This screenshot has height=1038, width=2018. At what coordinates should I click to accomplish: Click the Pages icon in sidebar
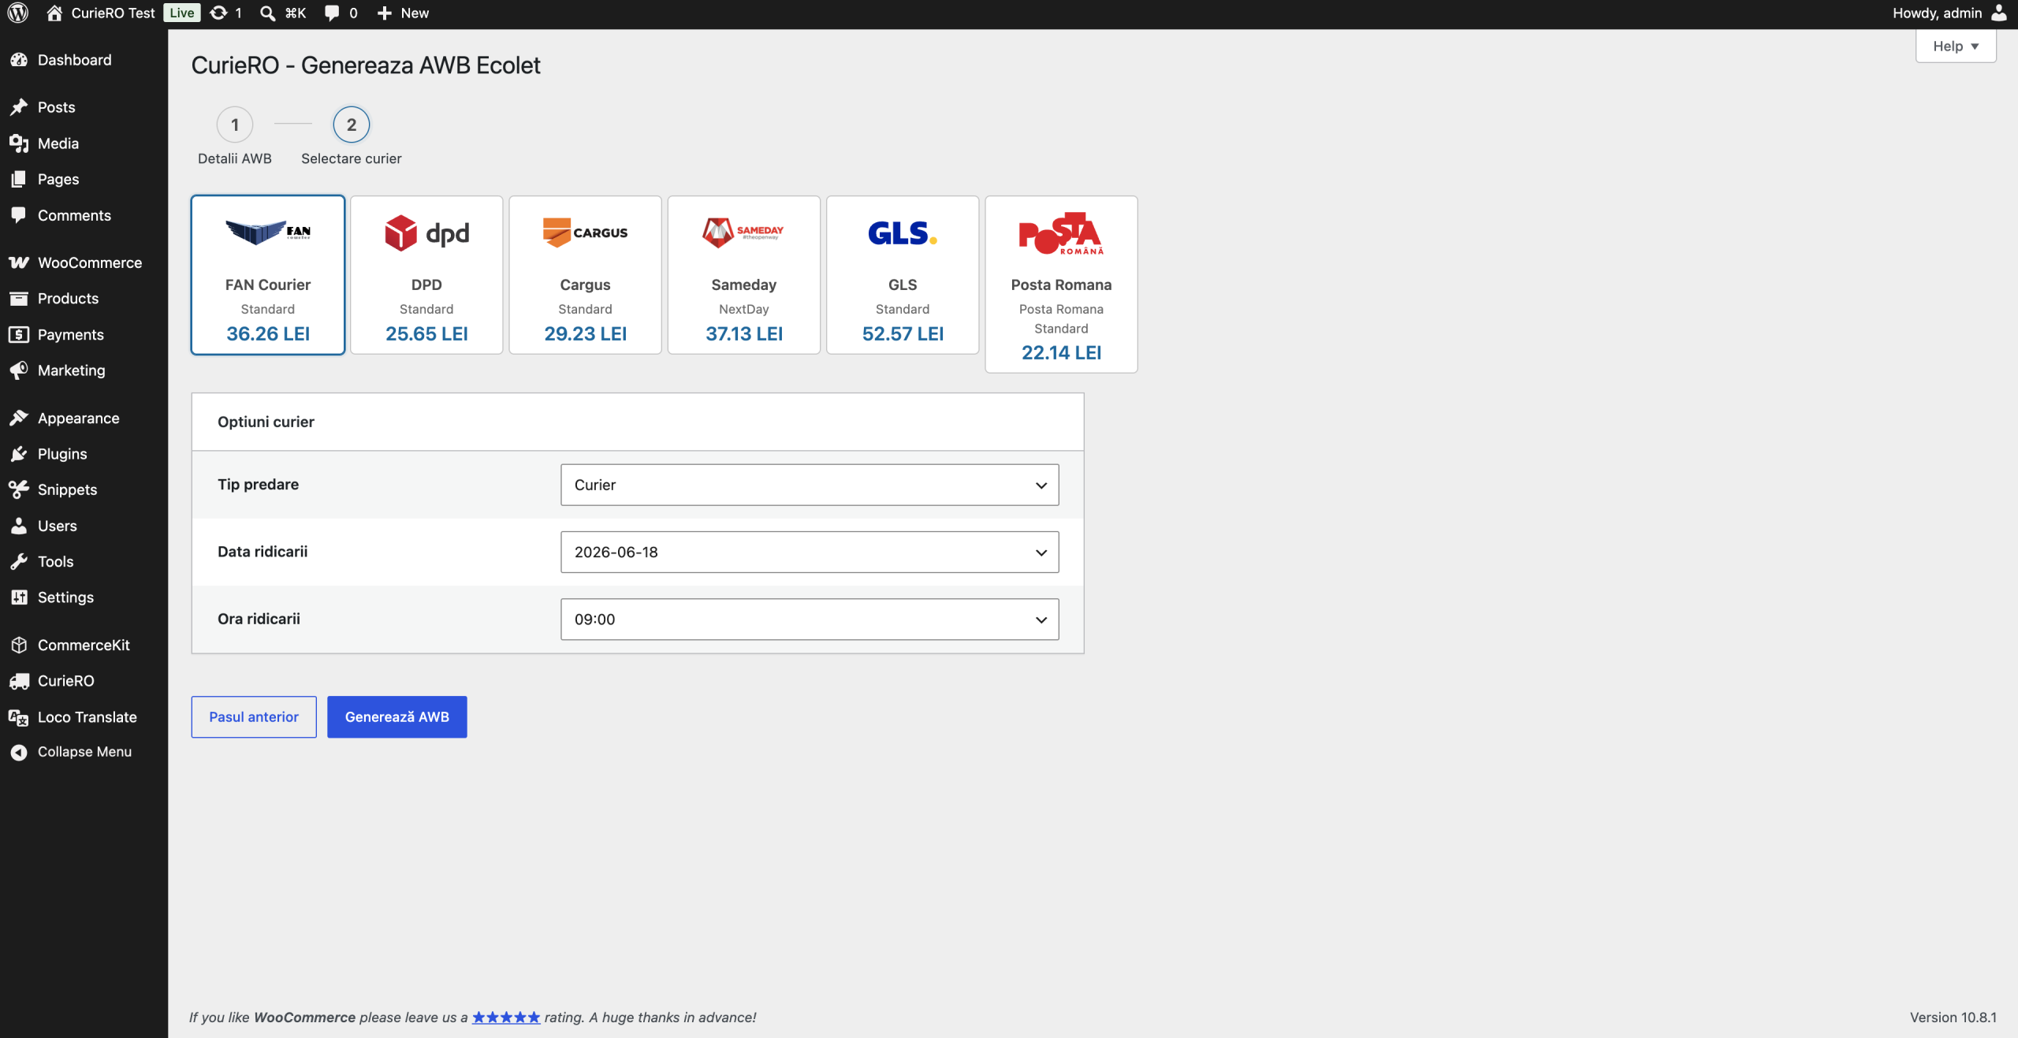click(x=19, y=179)
